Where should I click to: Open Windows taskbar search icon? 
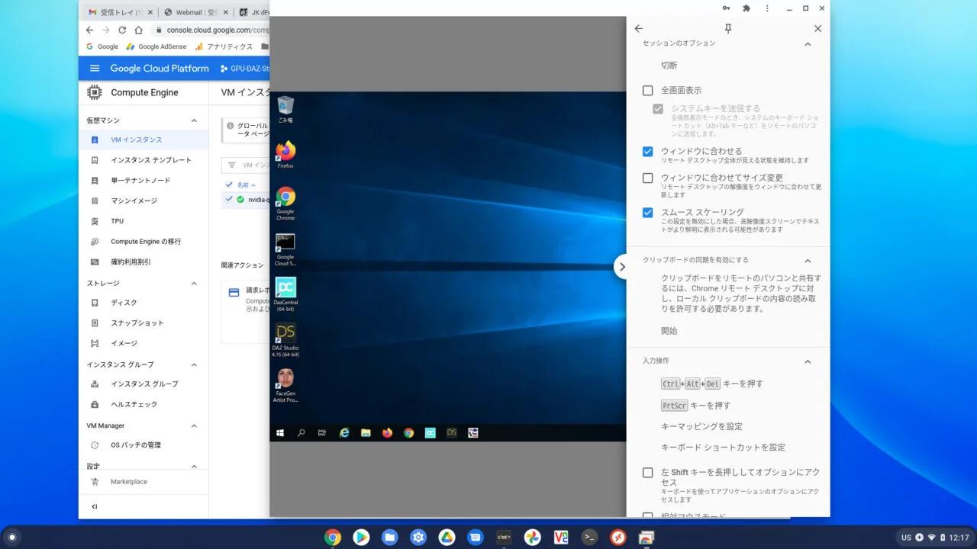301,432
